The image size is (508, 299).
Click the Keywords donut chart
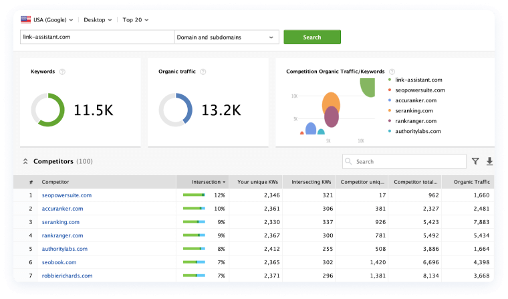[47, 110]
